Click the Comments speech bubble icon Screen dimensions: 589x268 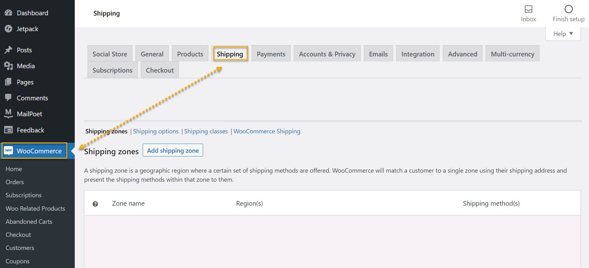tap(8, 98)
